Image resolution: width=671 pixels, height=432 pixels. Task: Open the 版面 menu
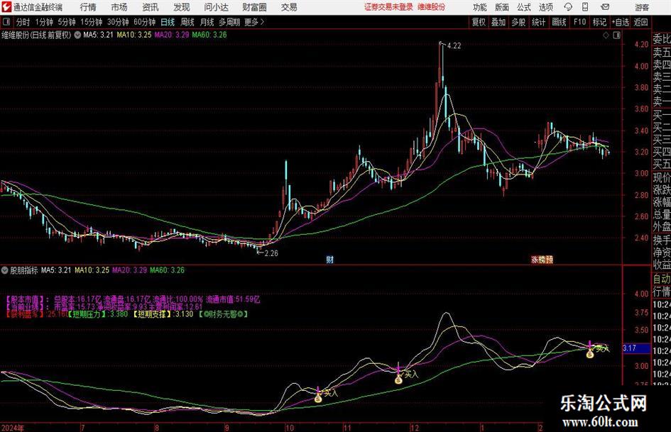tap(501, 7)
